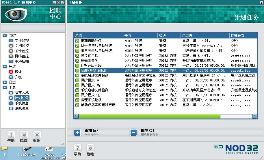Click 重复, 每 12 小时 schedule cell

[197, 105]
